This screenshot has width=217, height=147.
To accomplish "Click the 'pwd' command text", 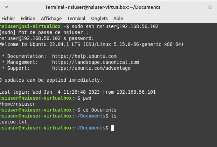I will (x=87, y=98).
